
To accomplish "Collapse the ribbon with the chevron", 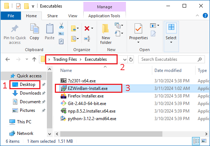I will click(197, 15).
